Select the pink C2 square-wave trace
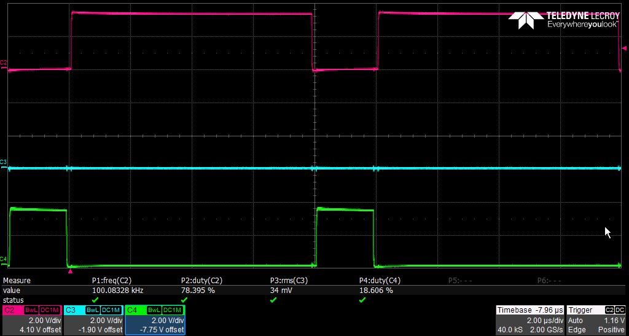 (x=192, y=14)
